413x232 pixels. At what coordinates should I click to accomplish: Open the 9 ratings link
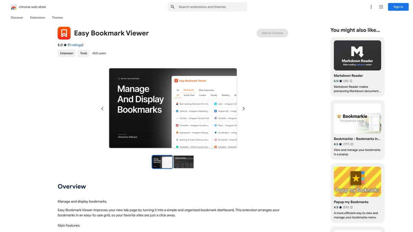pos(75,45)
